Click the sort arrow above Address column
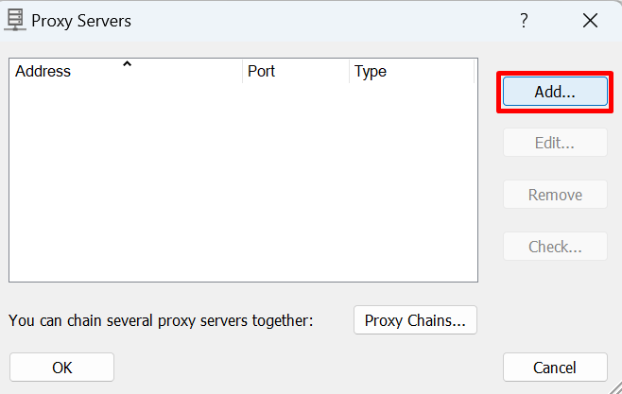 [x=127, y=63]
